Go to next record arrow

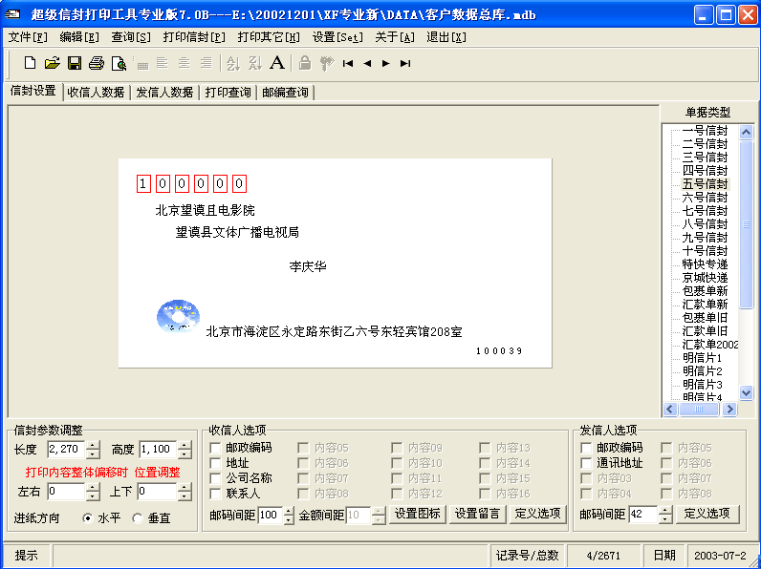385,64
